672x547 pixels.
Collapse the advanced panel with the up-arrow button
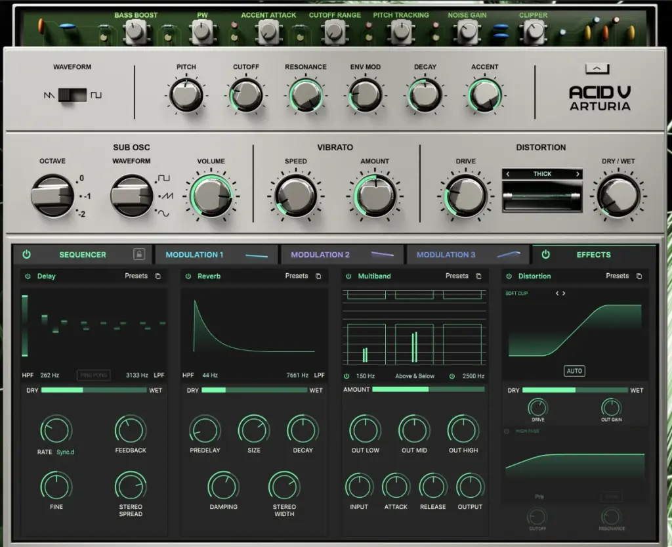[597, 68]
